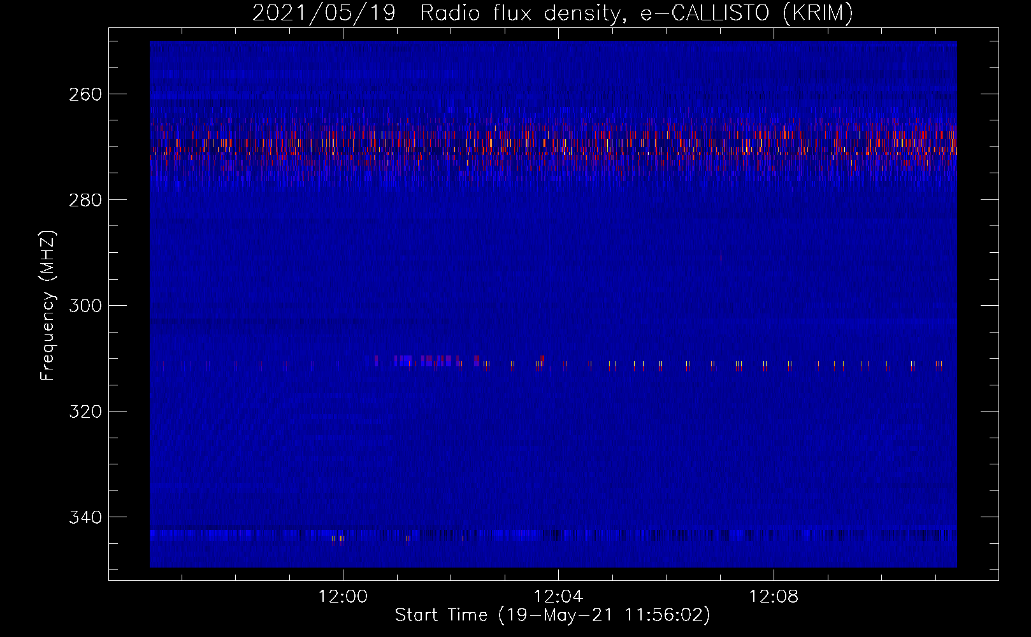Click the 12:04 time tick label
This screenshot has height=637, width=1031.
558,597
